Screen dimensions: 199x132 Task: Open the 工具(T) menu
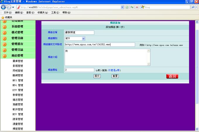pyautogui.click(x=55, y=13)
